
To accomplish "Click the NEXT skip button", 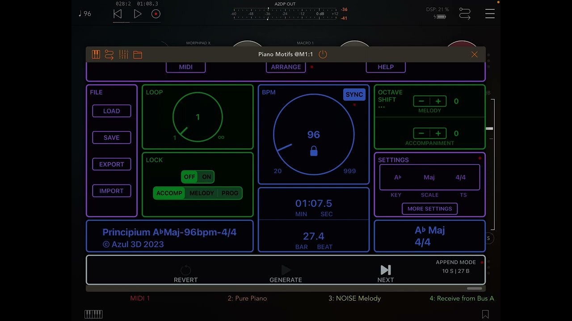I will click(386, 274).
